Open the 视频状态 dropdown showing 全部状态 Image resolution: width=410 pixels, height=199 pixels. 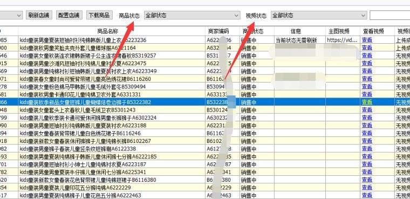pyautogui.click(x=319, y=15)
